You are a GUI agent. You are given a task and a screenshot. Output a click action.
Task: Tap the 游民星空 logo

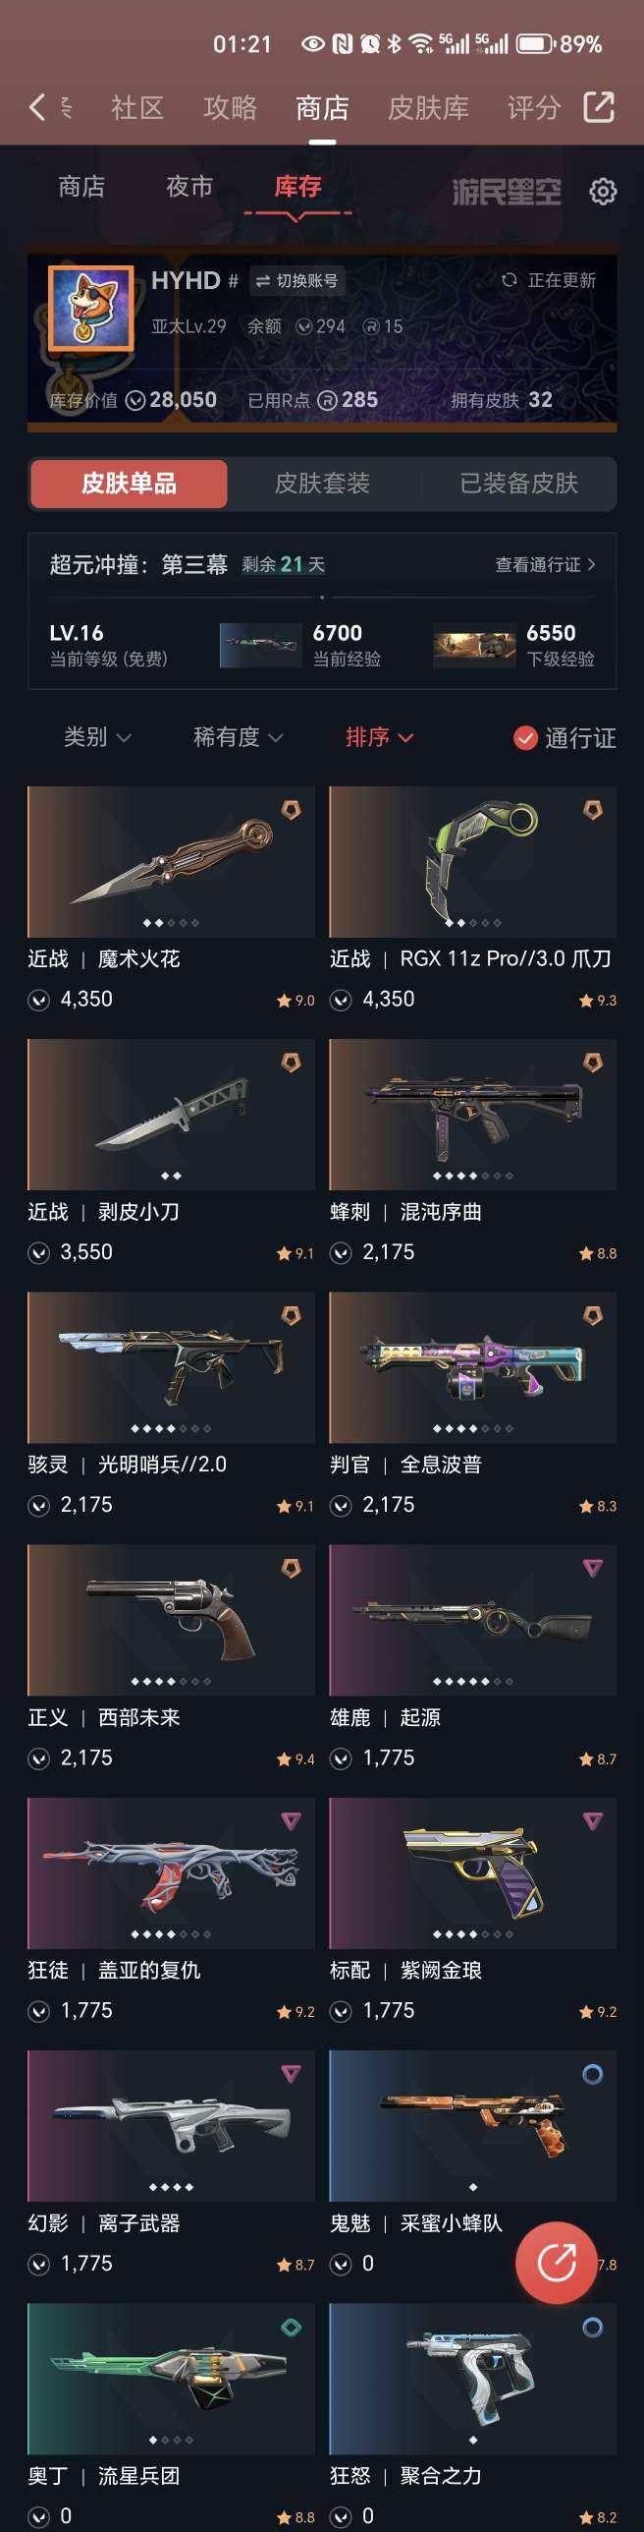(x=507, y=192)
